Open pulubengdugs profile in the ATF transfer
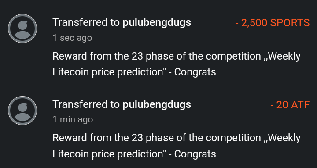 157,104
